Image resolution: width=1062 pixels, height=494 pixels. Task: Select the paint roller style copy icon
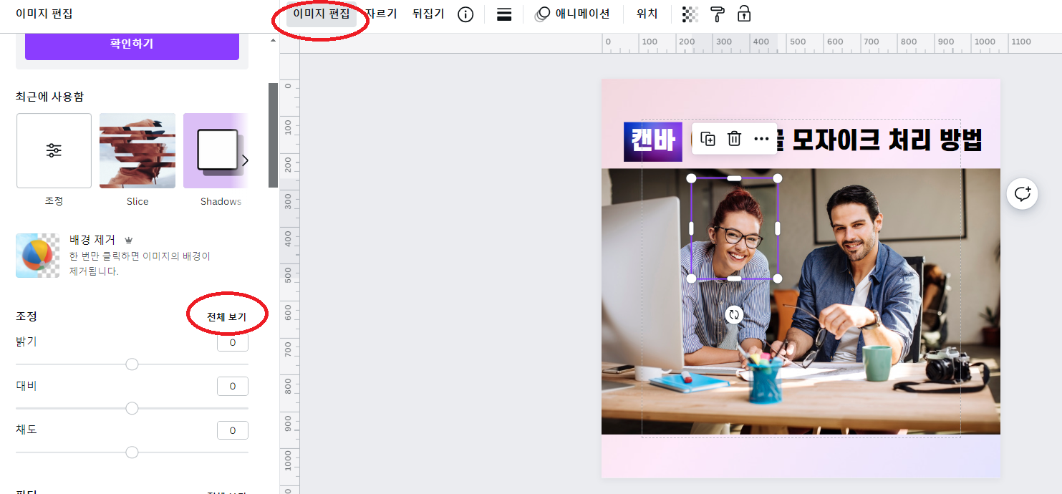[x=718, y=14]
